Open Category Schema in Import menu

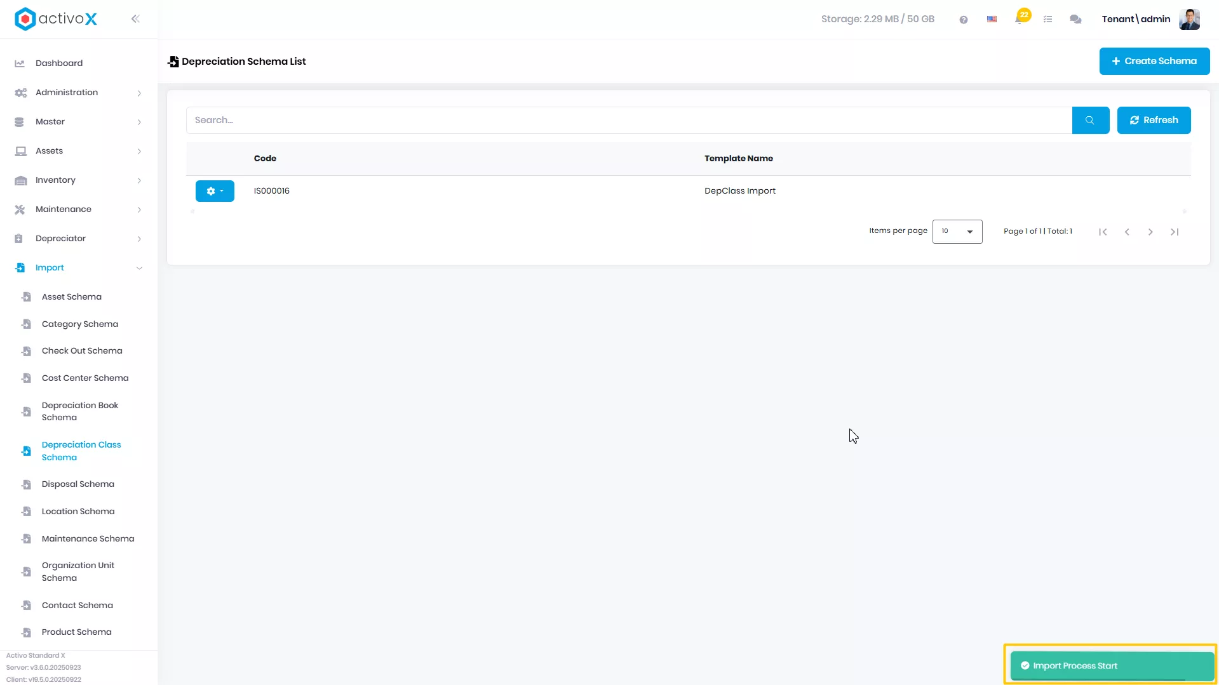click(80, 324)
